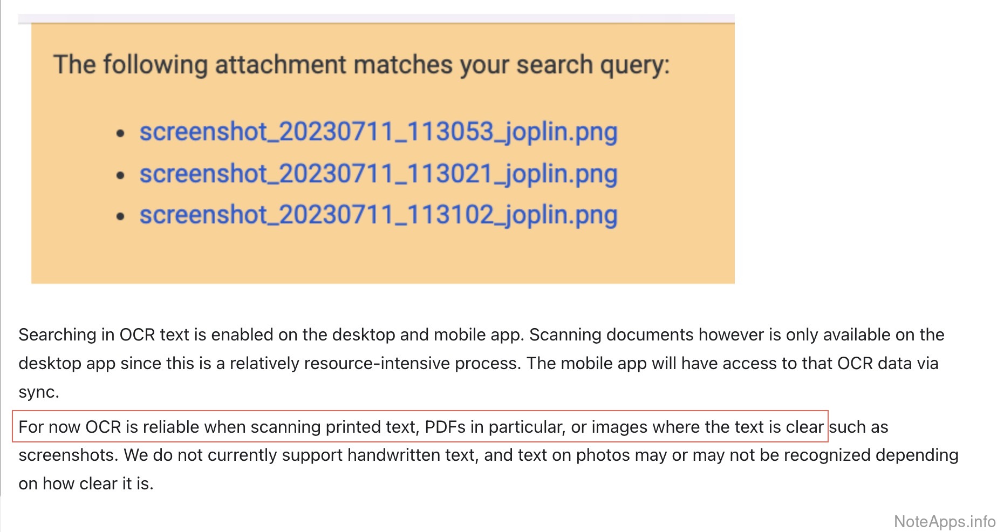Click the word "PDFs" in the highlighted sentence
Screen dimensions: 997x532
445,427
